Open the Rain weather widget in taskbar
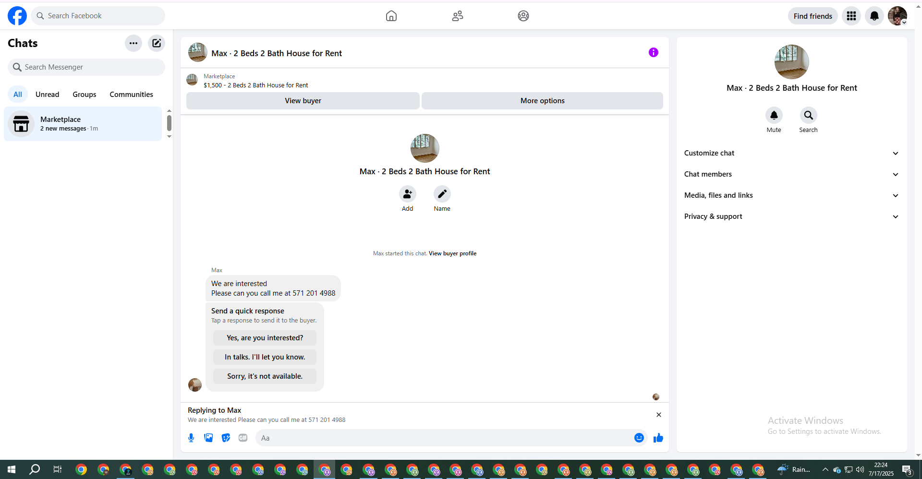922x479 pixels. pos(794,469)
